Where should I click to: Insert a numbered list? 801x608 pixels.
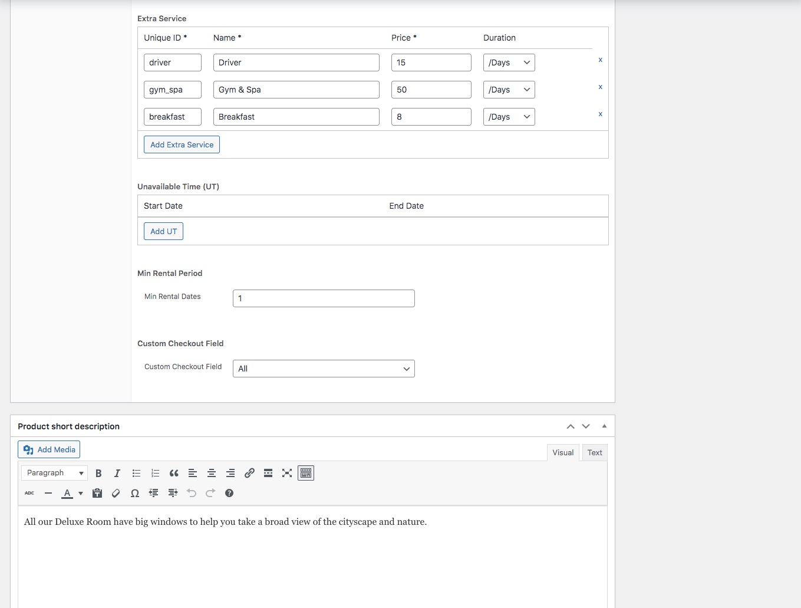[x=155, y=473]
